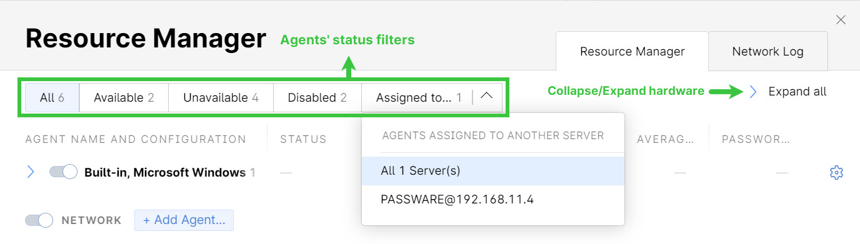Screen dimensions: 860x244
Task: Click Expand all text link
Action: (797, 92)
